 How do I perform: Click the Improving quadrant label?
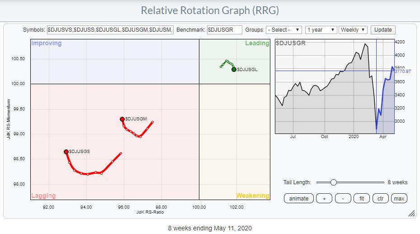47,43
